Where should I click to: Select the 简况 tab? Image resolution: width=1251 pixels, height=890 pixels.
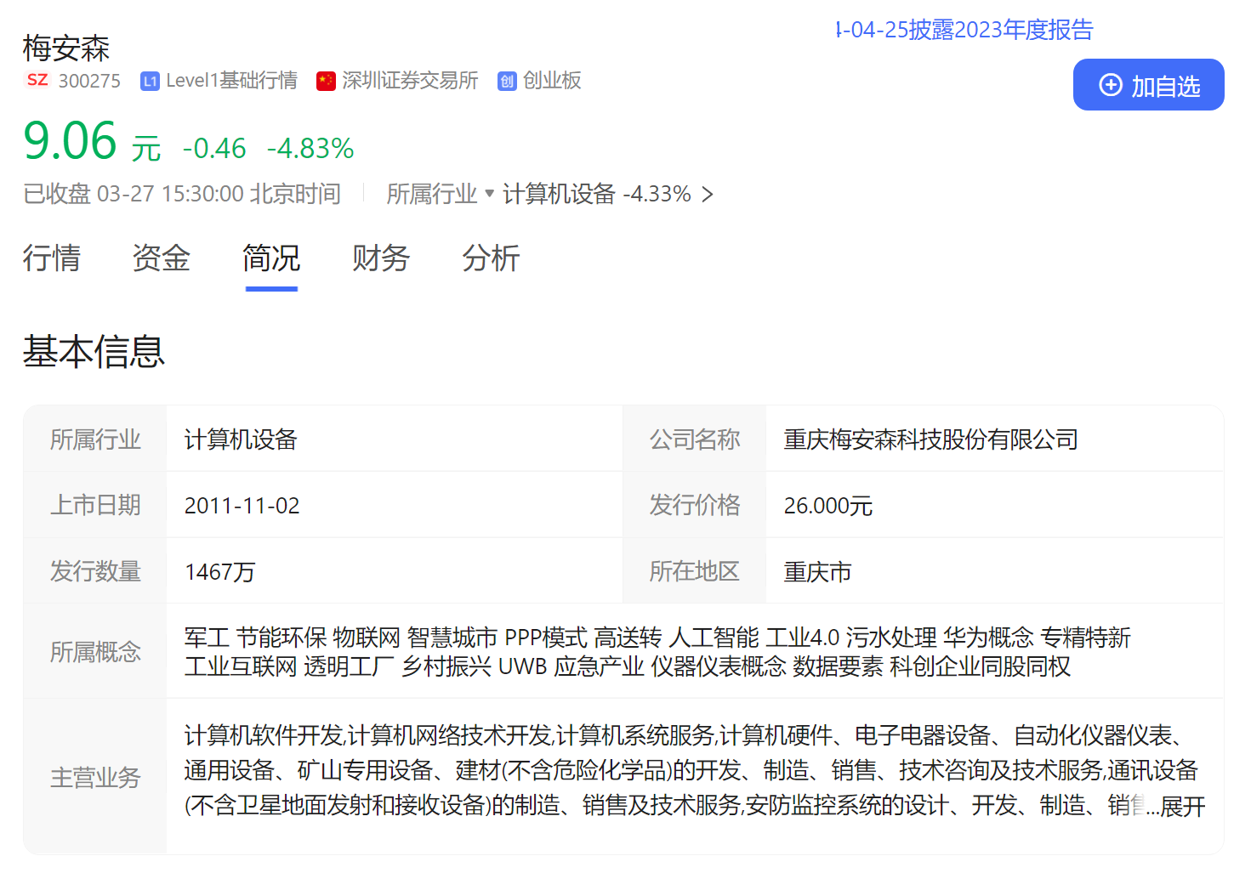click(271, 258)
